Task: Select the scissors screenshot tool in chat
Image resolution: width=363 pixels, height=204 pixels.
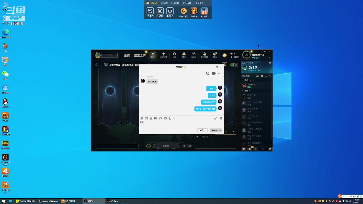Action: (x=151, y=118)
